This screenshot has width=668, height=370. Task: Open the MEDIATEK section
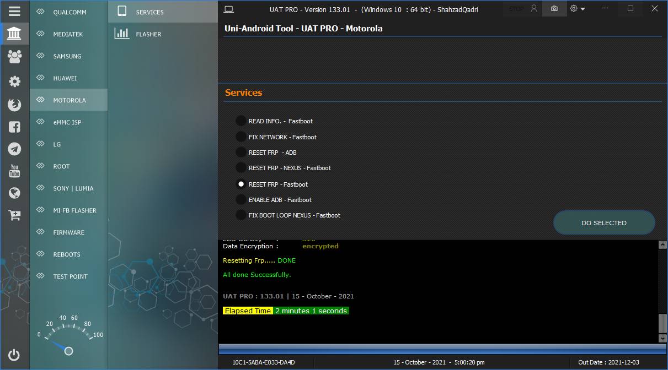click(68, 34)
